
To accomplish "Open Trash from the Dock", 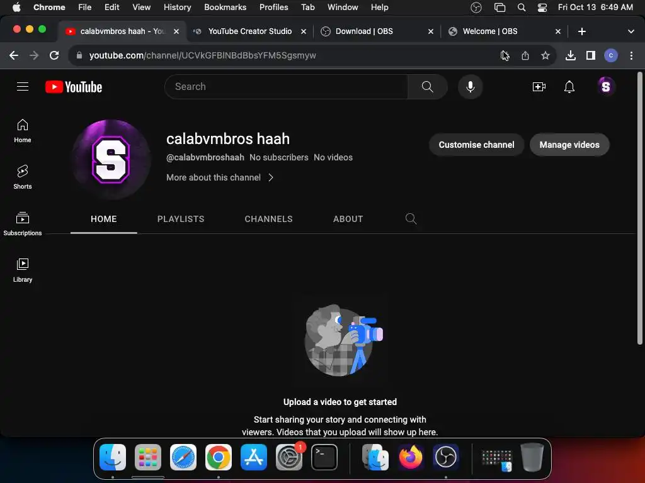I will (x=532, y=457).
